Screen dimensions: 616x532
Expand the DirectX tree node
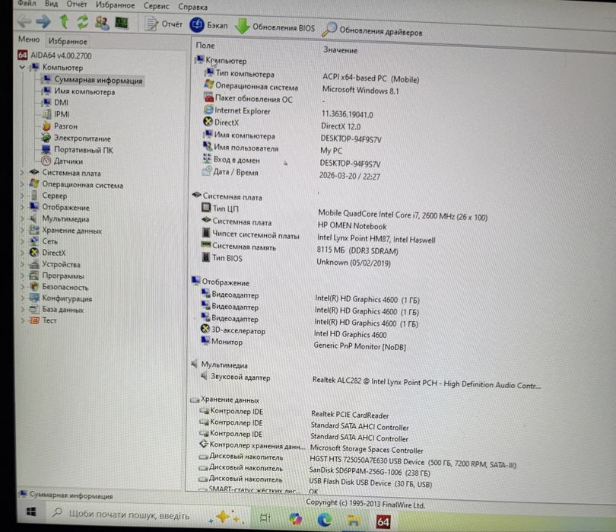(22, 253)
